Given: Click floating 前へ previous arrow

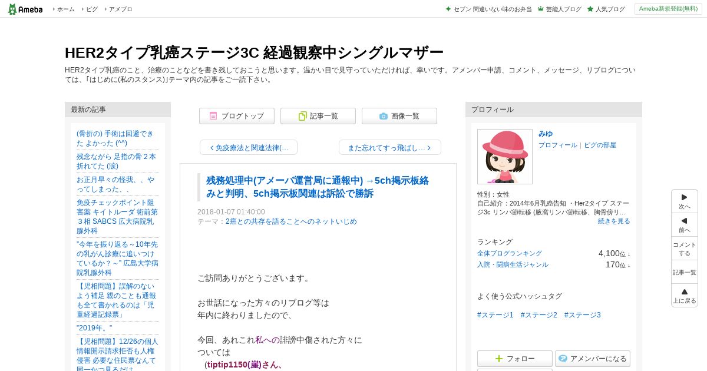Looking at the screenshot, I should (x=685, y=225).
